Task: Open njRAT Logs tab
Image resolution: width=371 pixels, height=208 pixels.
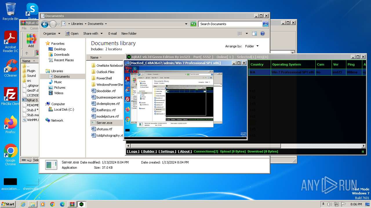Action: tap(133, 151)
